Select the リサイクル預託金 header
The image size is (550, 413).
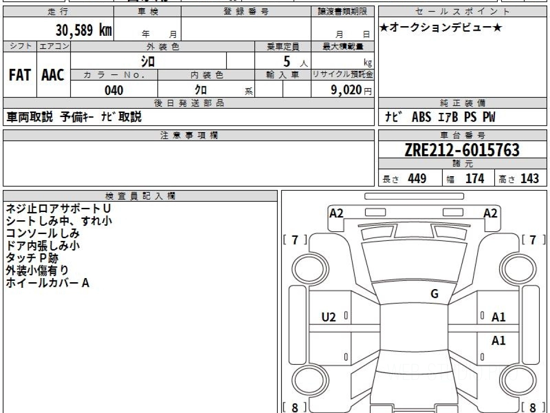pos(342,75)
